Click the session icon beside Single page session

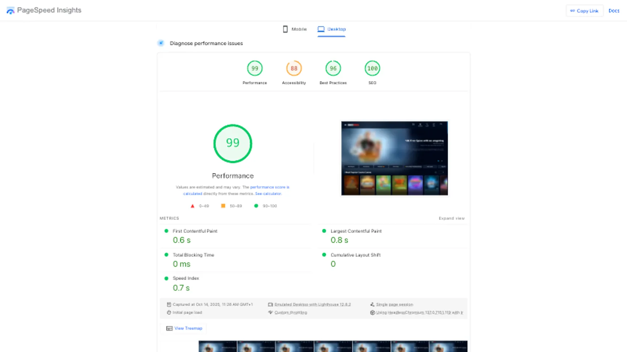(x=373, y=304)
